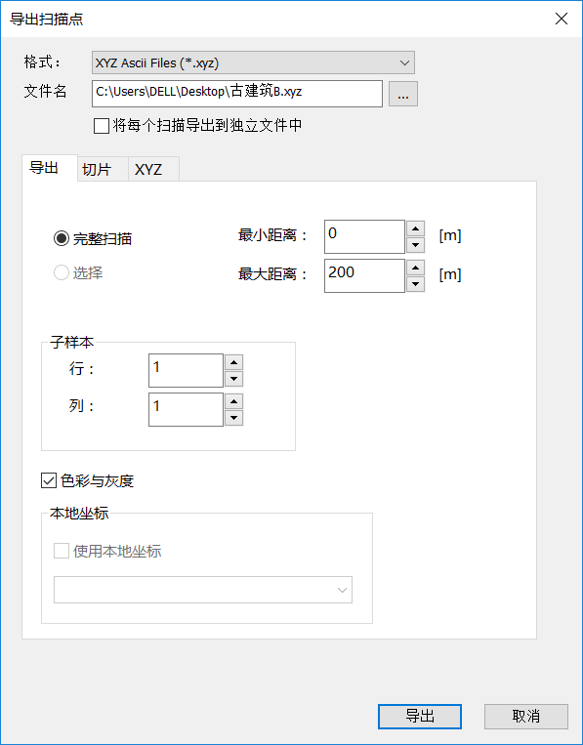The width and height of the screenshot is (583, 745).
Task: Uncheck the 色彩与灰度 color and gray option
Action: (x=49, y=480)
